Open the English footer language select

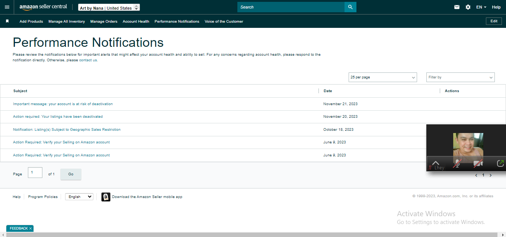(79, 197)
